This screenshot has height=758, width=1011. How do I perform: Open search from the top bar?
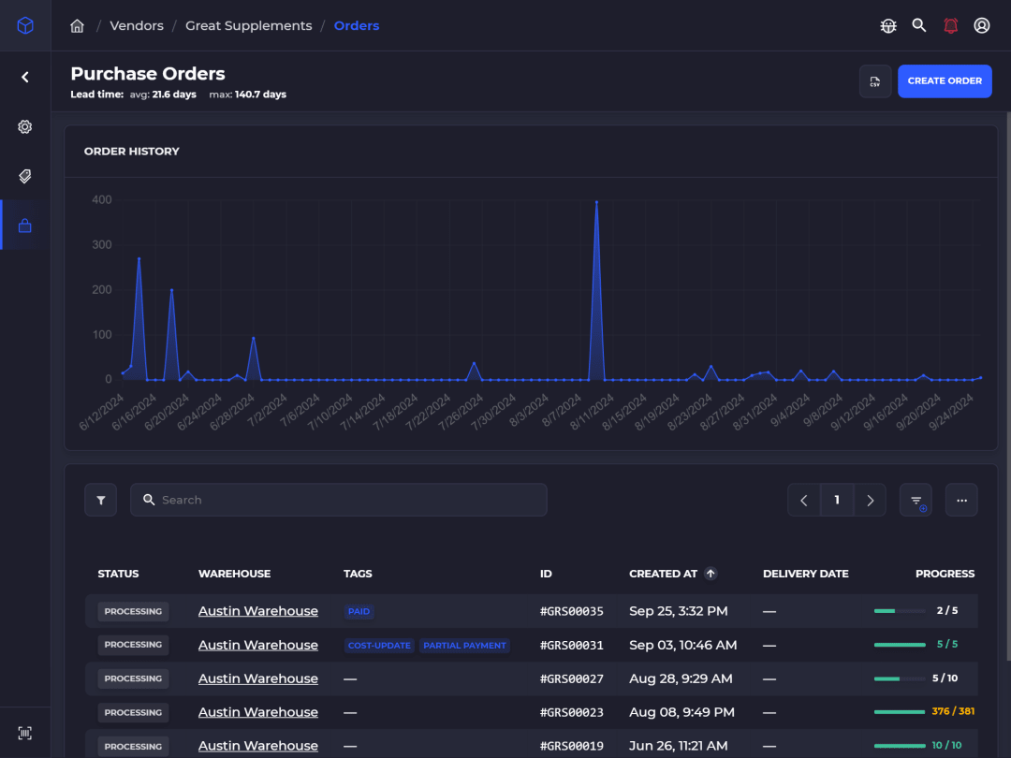[919, 25]
